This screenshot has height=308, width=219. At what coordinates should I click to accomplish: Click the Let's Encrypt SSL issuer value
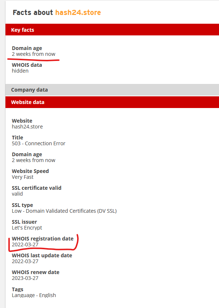click(x=27, y=228)
